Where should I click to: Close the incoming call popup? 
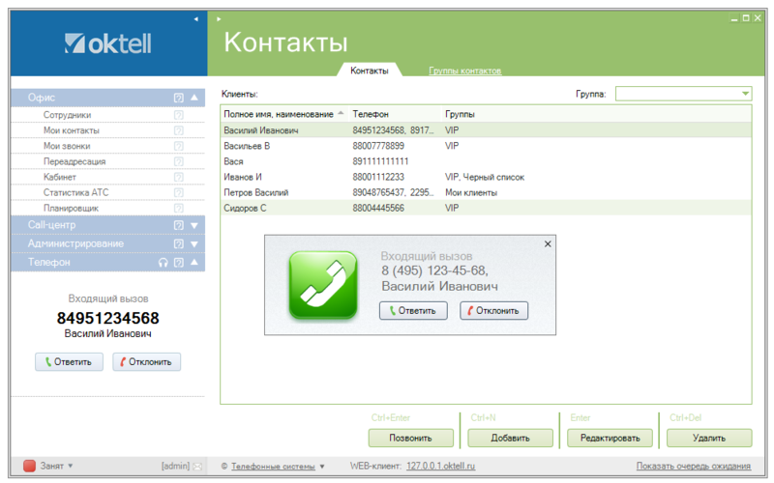(548, 244)
